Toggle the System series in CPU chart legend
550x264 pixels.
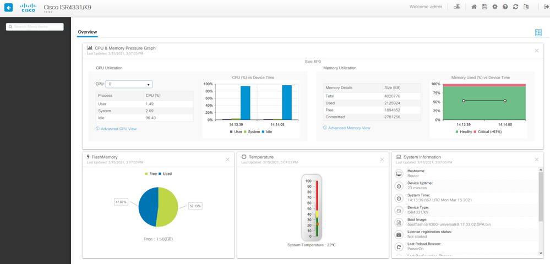252,132
